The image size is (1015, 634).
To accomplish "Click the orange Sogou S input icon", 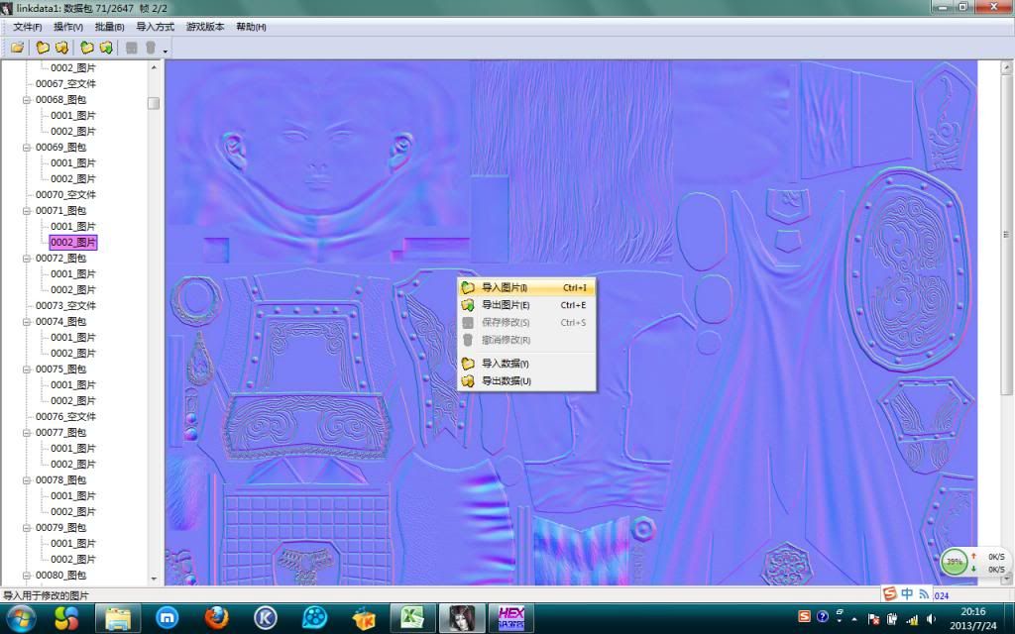I will pos(890,593).
